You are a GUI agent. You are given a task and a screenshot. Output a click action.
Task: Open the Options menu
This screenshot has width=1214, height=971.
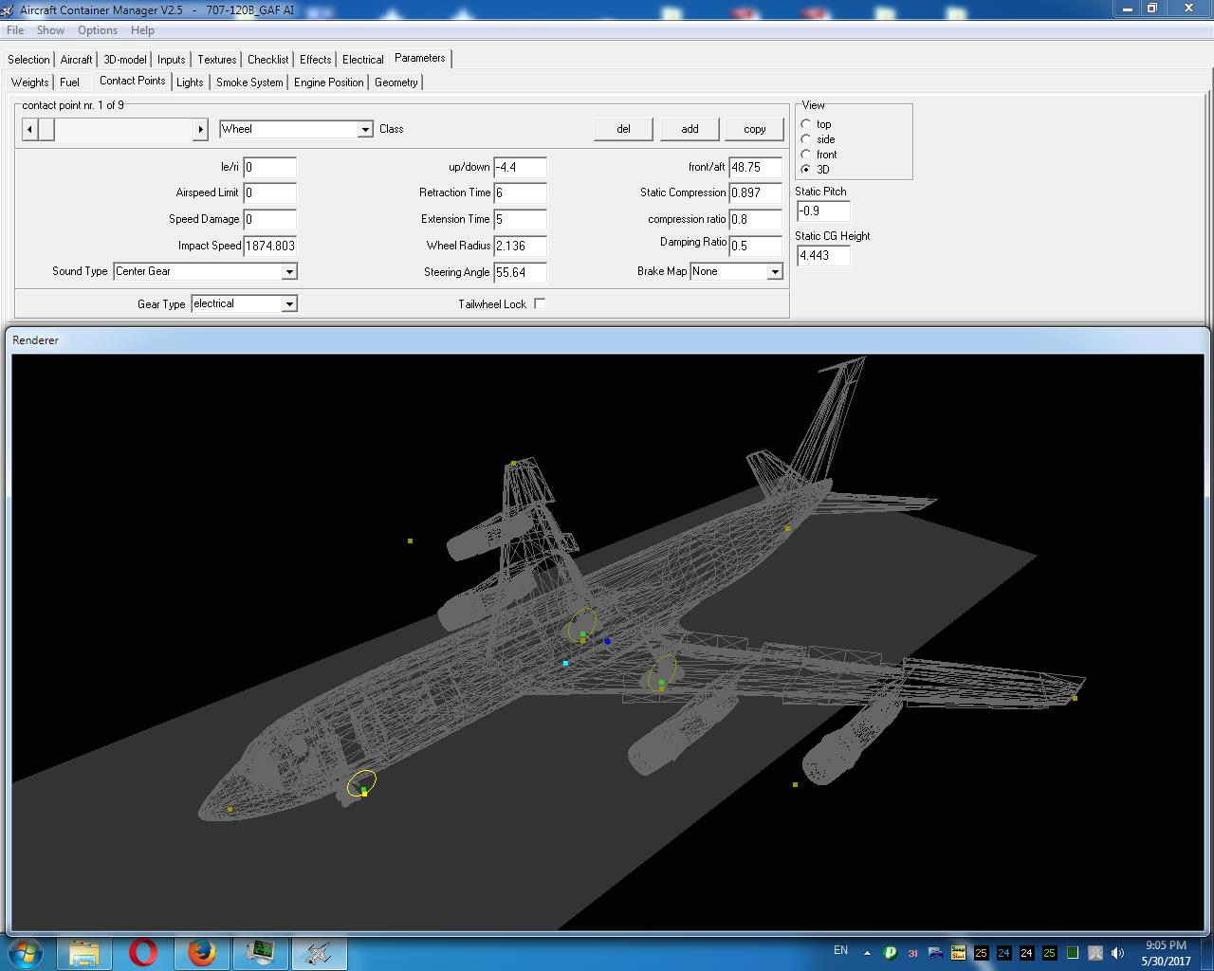[98, 30]
